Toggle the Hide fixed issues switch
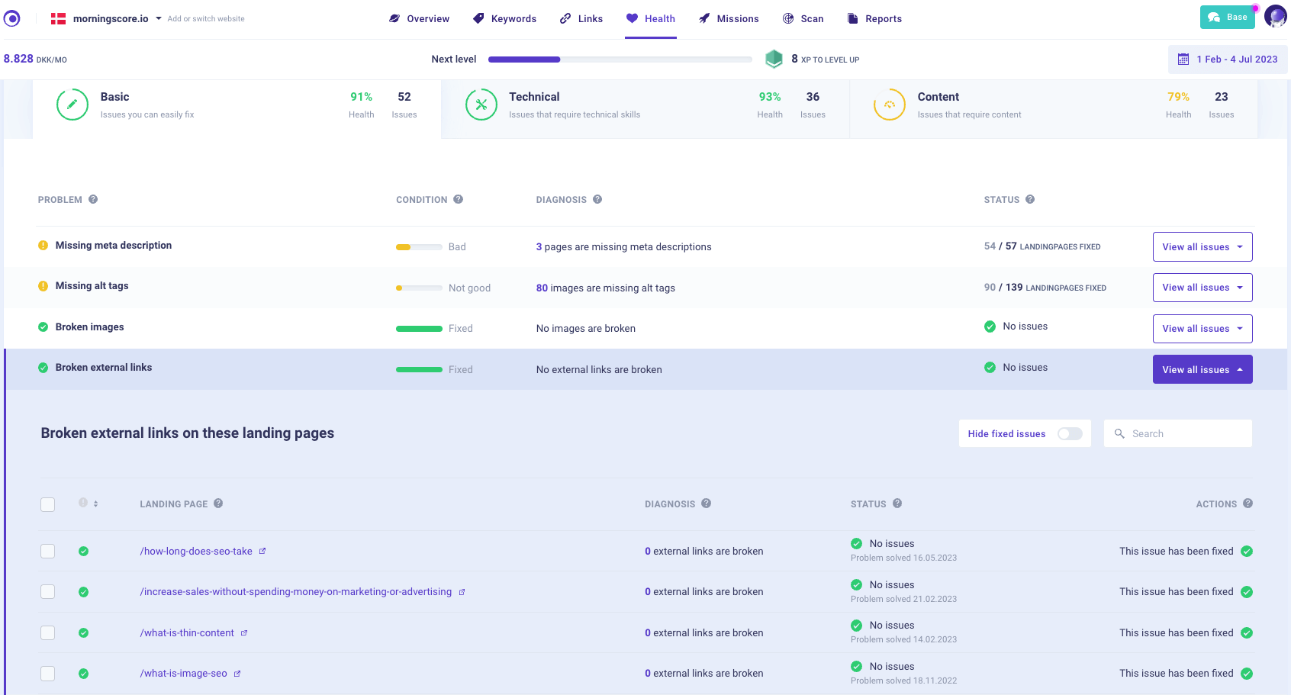 pyautogui.click(x=1070, y=433)
